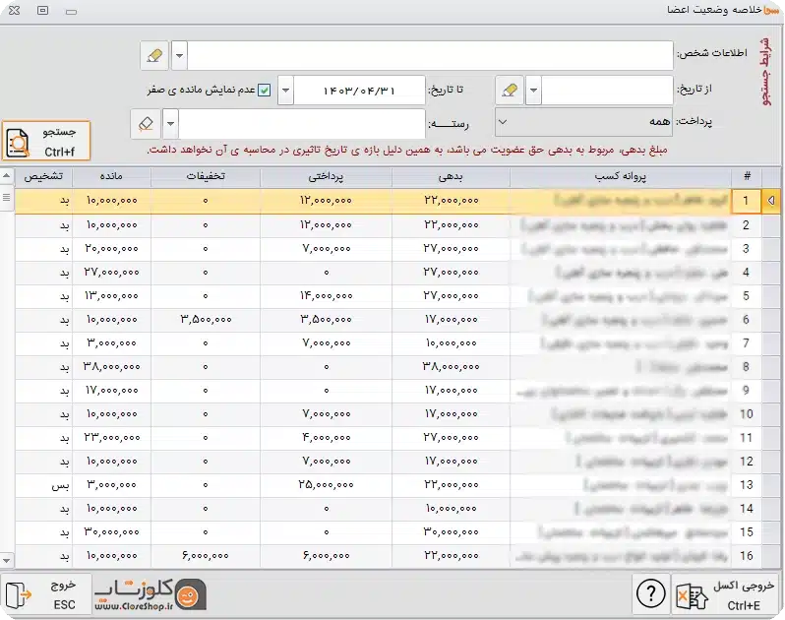
Task: Click the خروج ESC exit button
Action: [46, 594]
